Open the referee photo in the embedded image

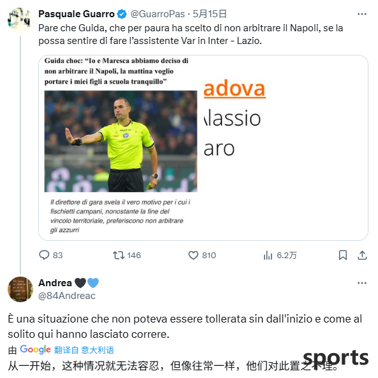point(120,142)
